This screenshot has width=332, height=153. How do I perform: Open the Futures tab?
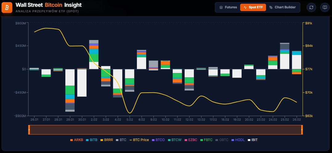(x=228, y=7)
